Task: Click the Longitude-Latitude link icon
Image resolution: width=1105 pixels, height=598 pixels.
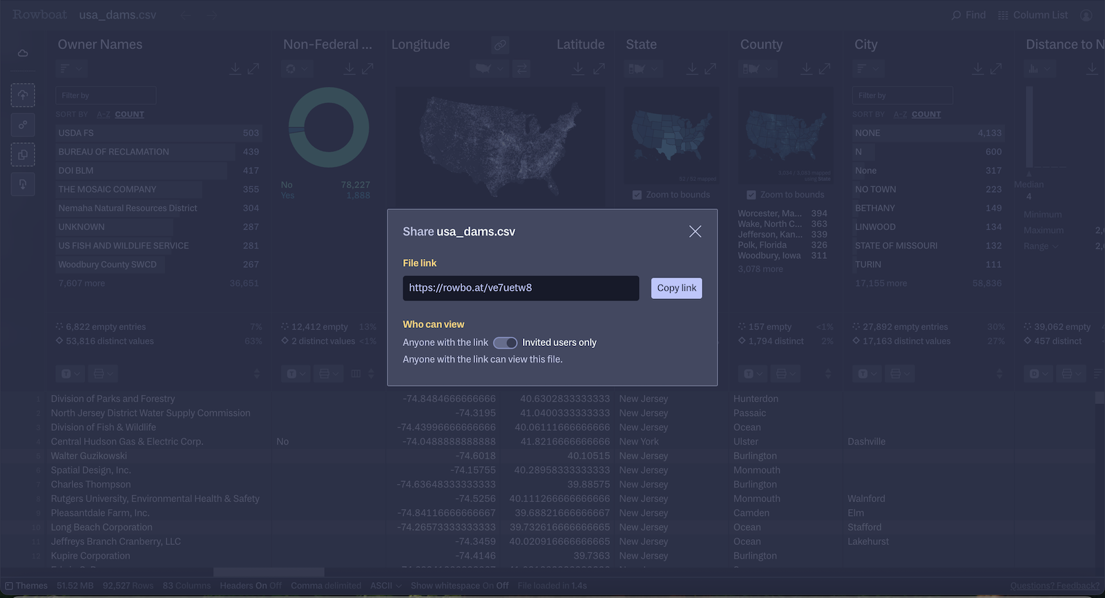Action: pos(500,45)
